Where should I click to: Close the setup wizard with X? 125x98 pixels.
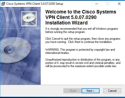119,4
